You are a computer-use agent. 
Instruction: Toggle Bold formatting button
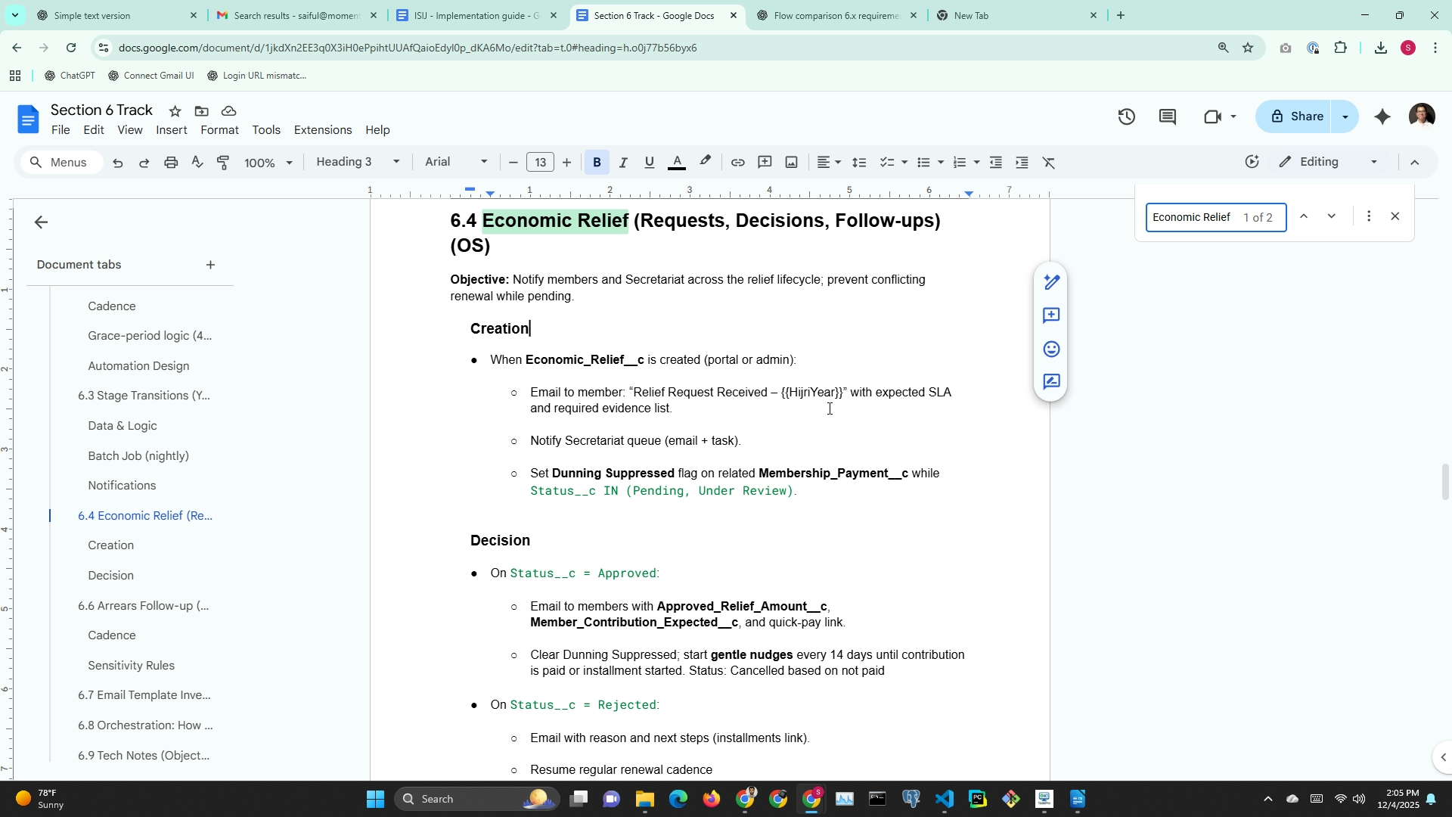coord(597,163)
